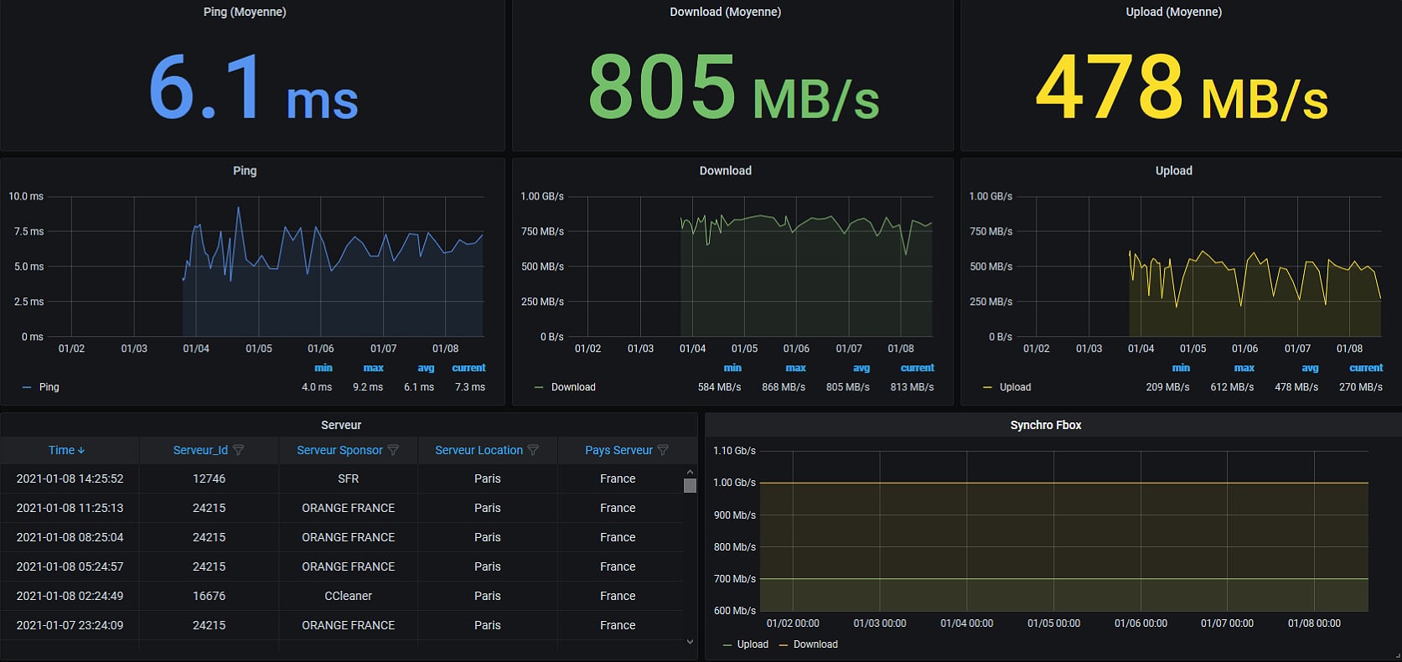Image resolution: width=1402 pixels, height=662 pixels.
Task: Select the CCleaner row sponsor cell
Action: (x=348, y=596)
